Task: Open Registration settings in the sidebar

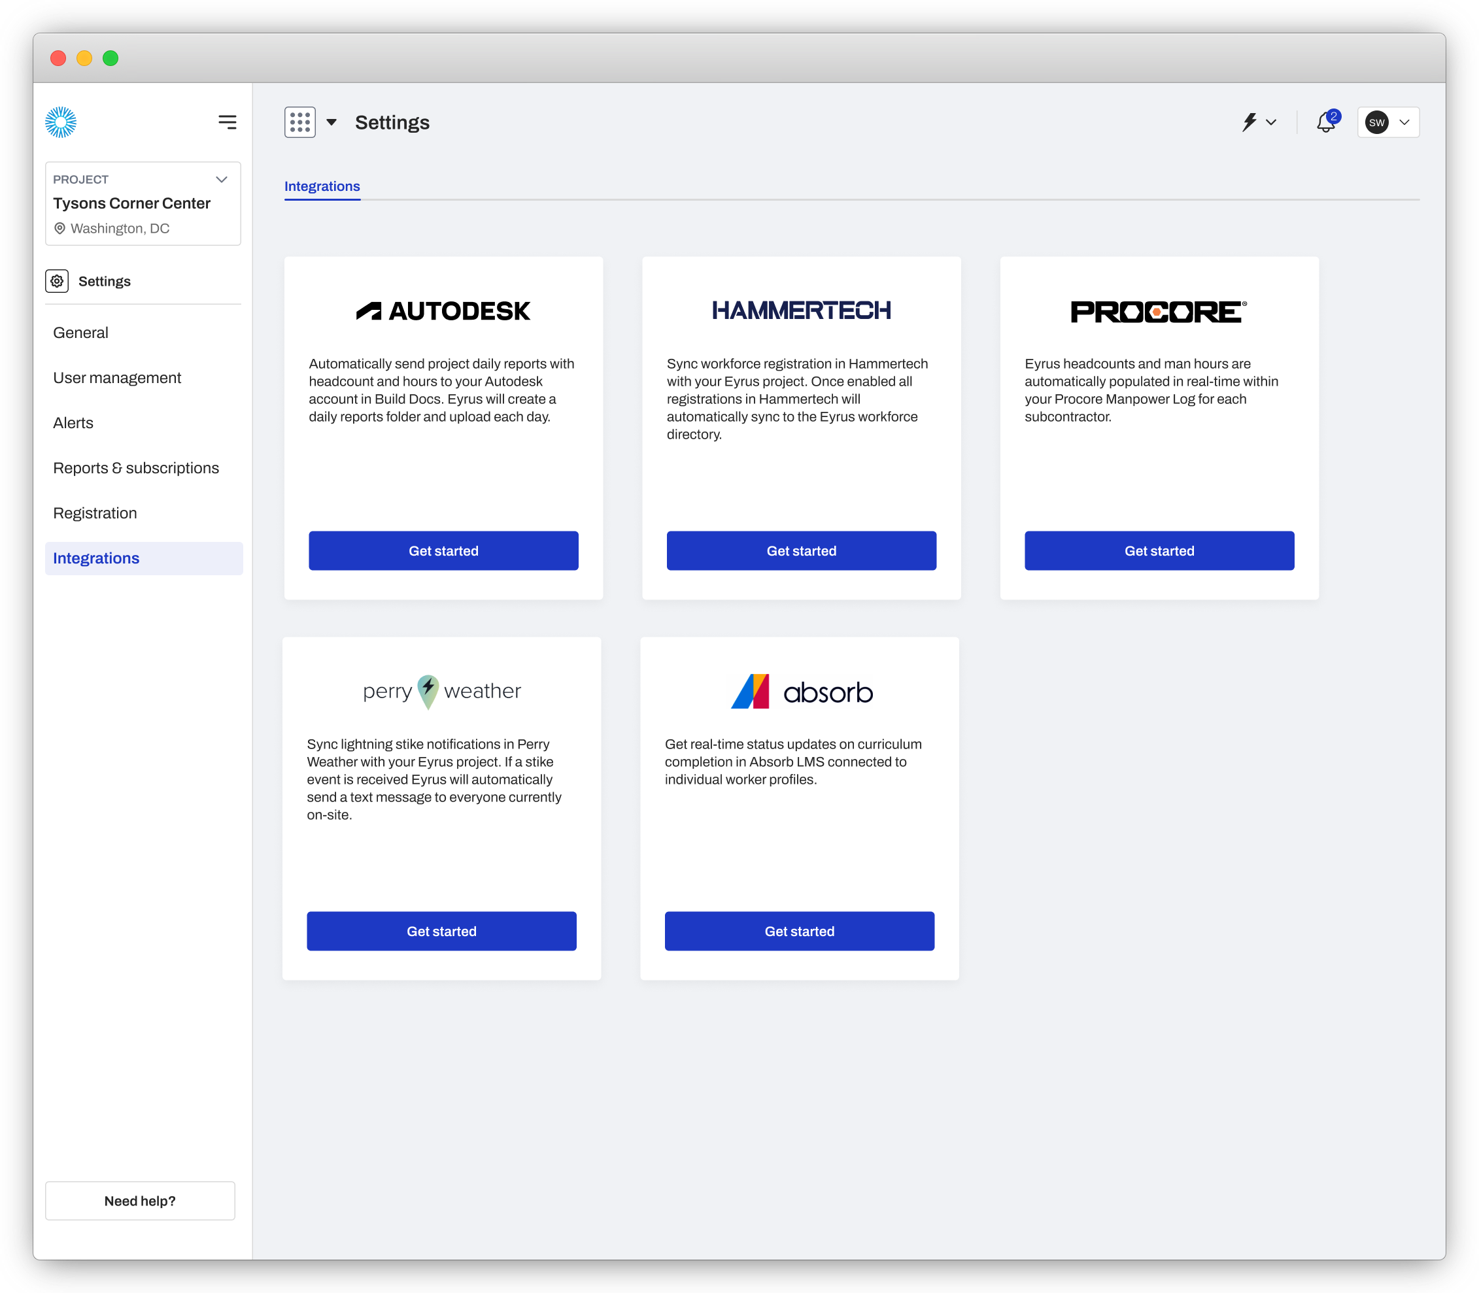Action: tap(95, 513)
